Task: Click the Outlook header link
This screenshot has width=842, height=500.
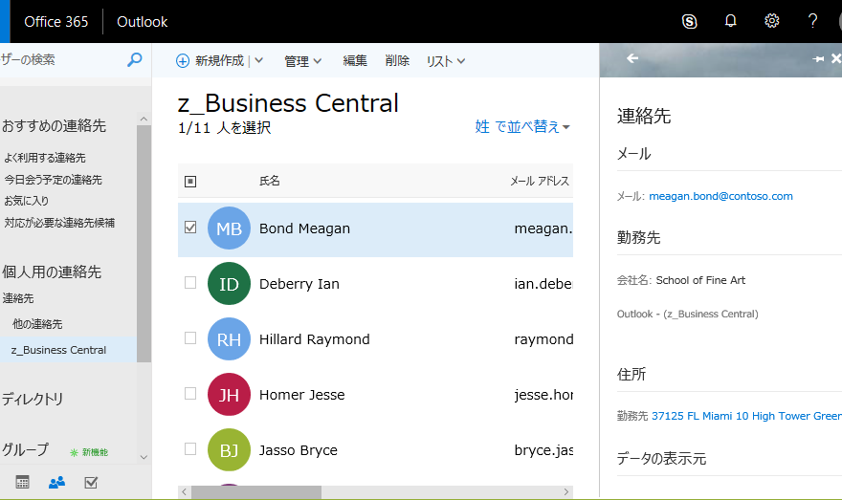Action: 143,21
